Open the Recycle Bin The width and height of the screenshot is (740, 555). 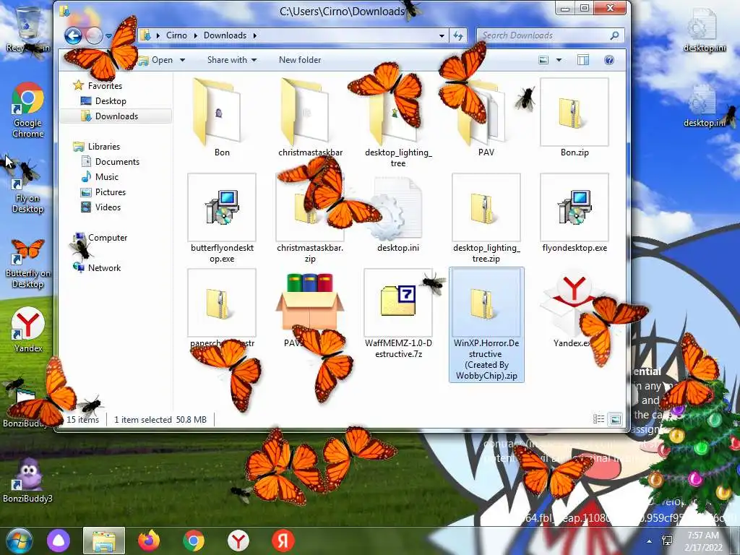click(x=28, y=29)
